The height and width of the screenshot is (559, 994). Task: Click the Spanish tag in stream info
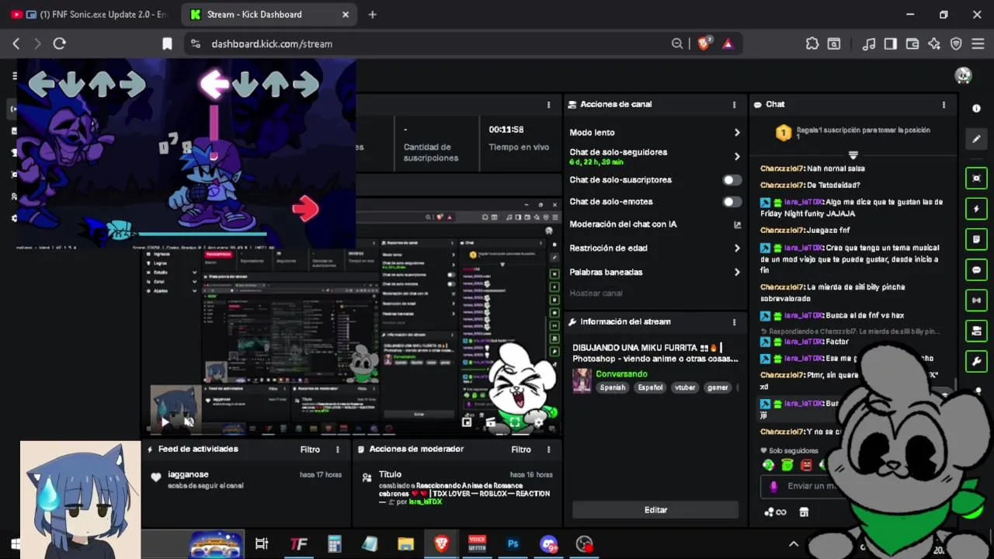click(x=612, y=387)
